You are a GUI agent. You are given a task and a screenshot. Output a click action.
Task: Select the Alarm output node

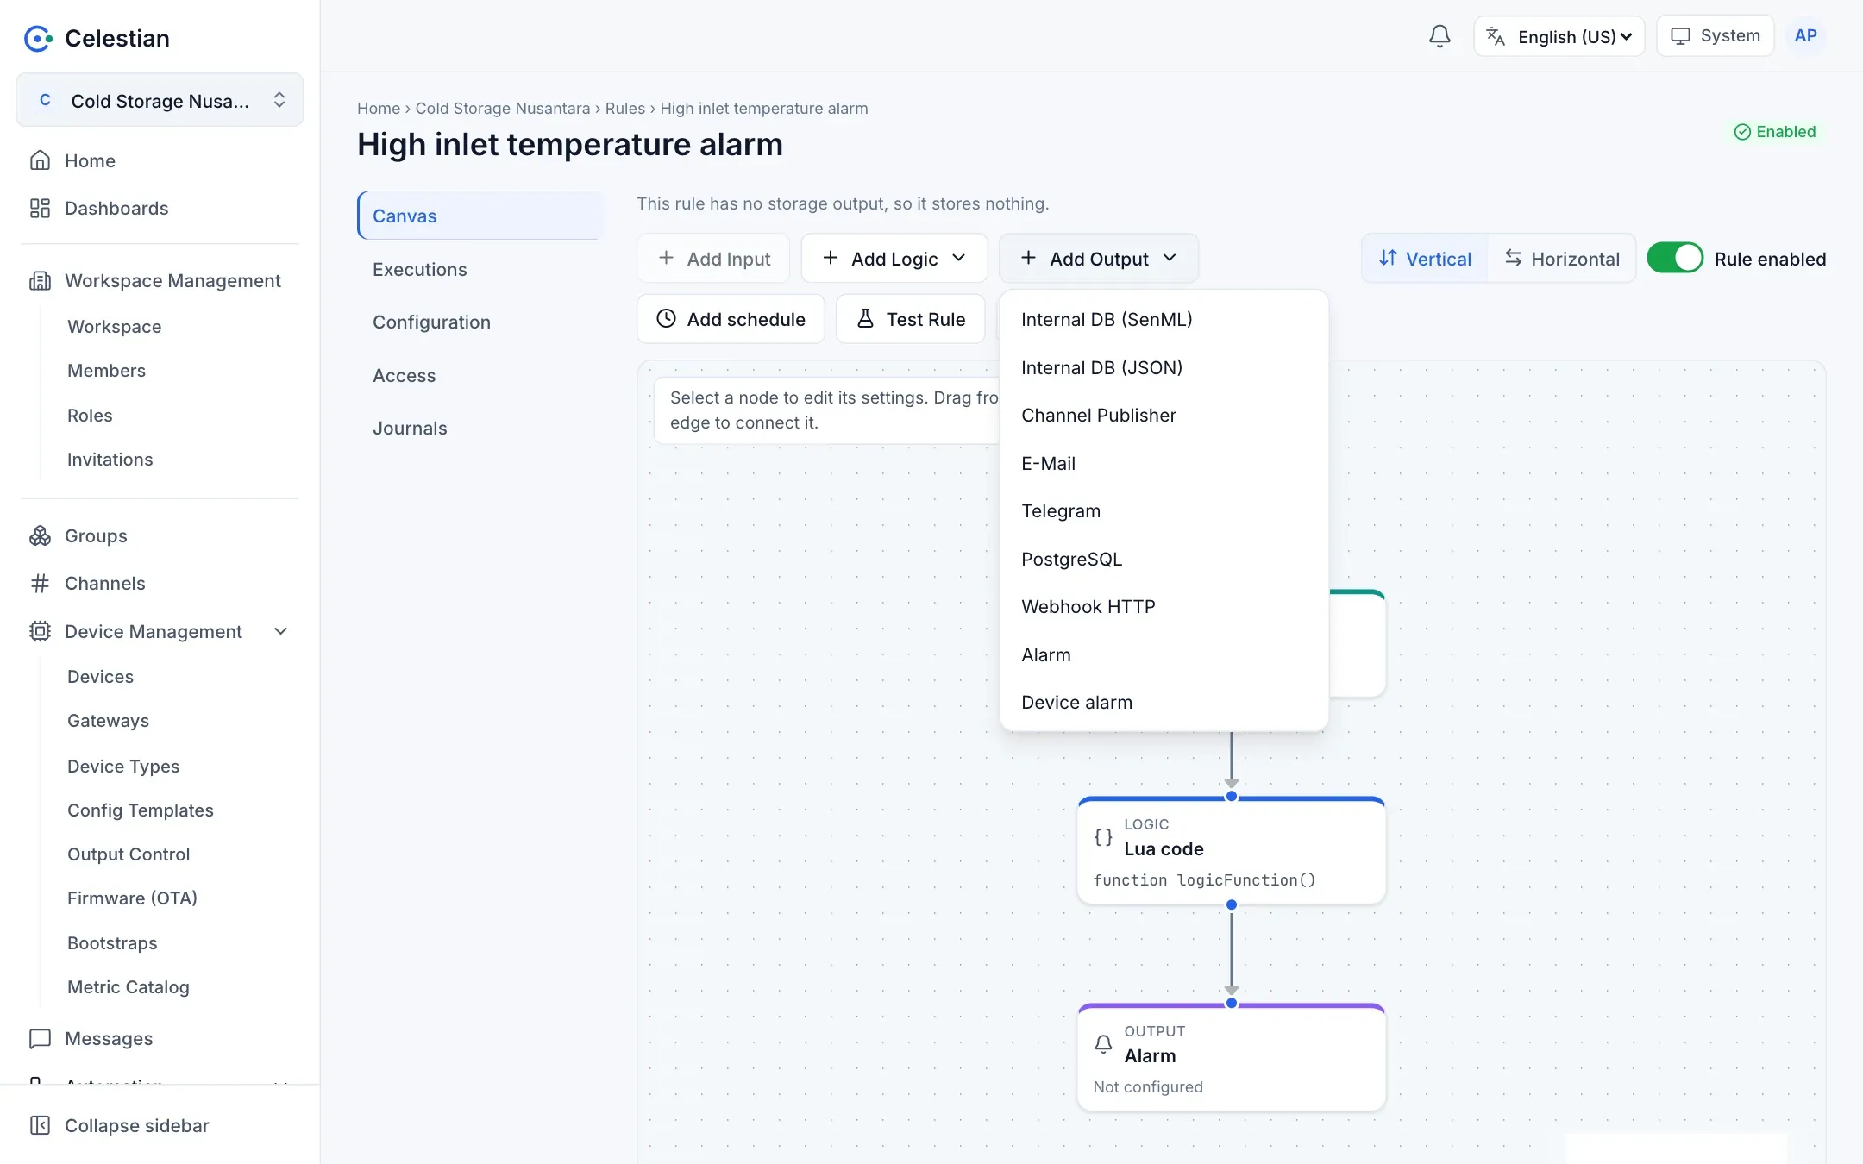(1231, 1057)
